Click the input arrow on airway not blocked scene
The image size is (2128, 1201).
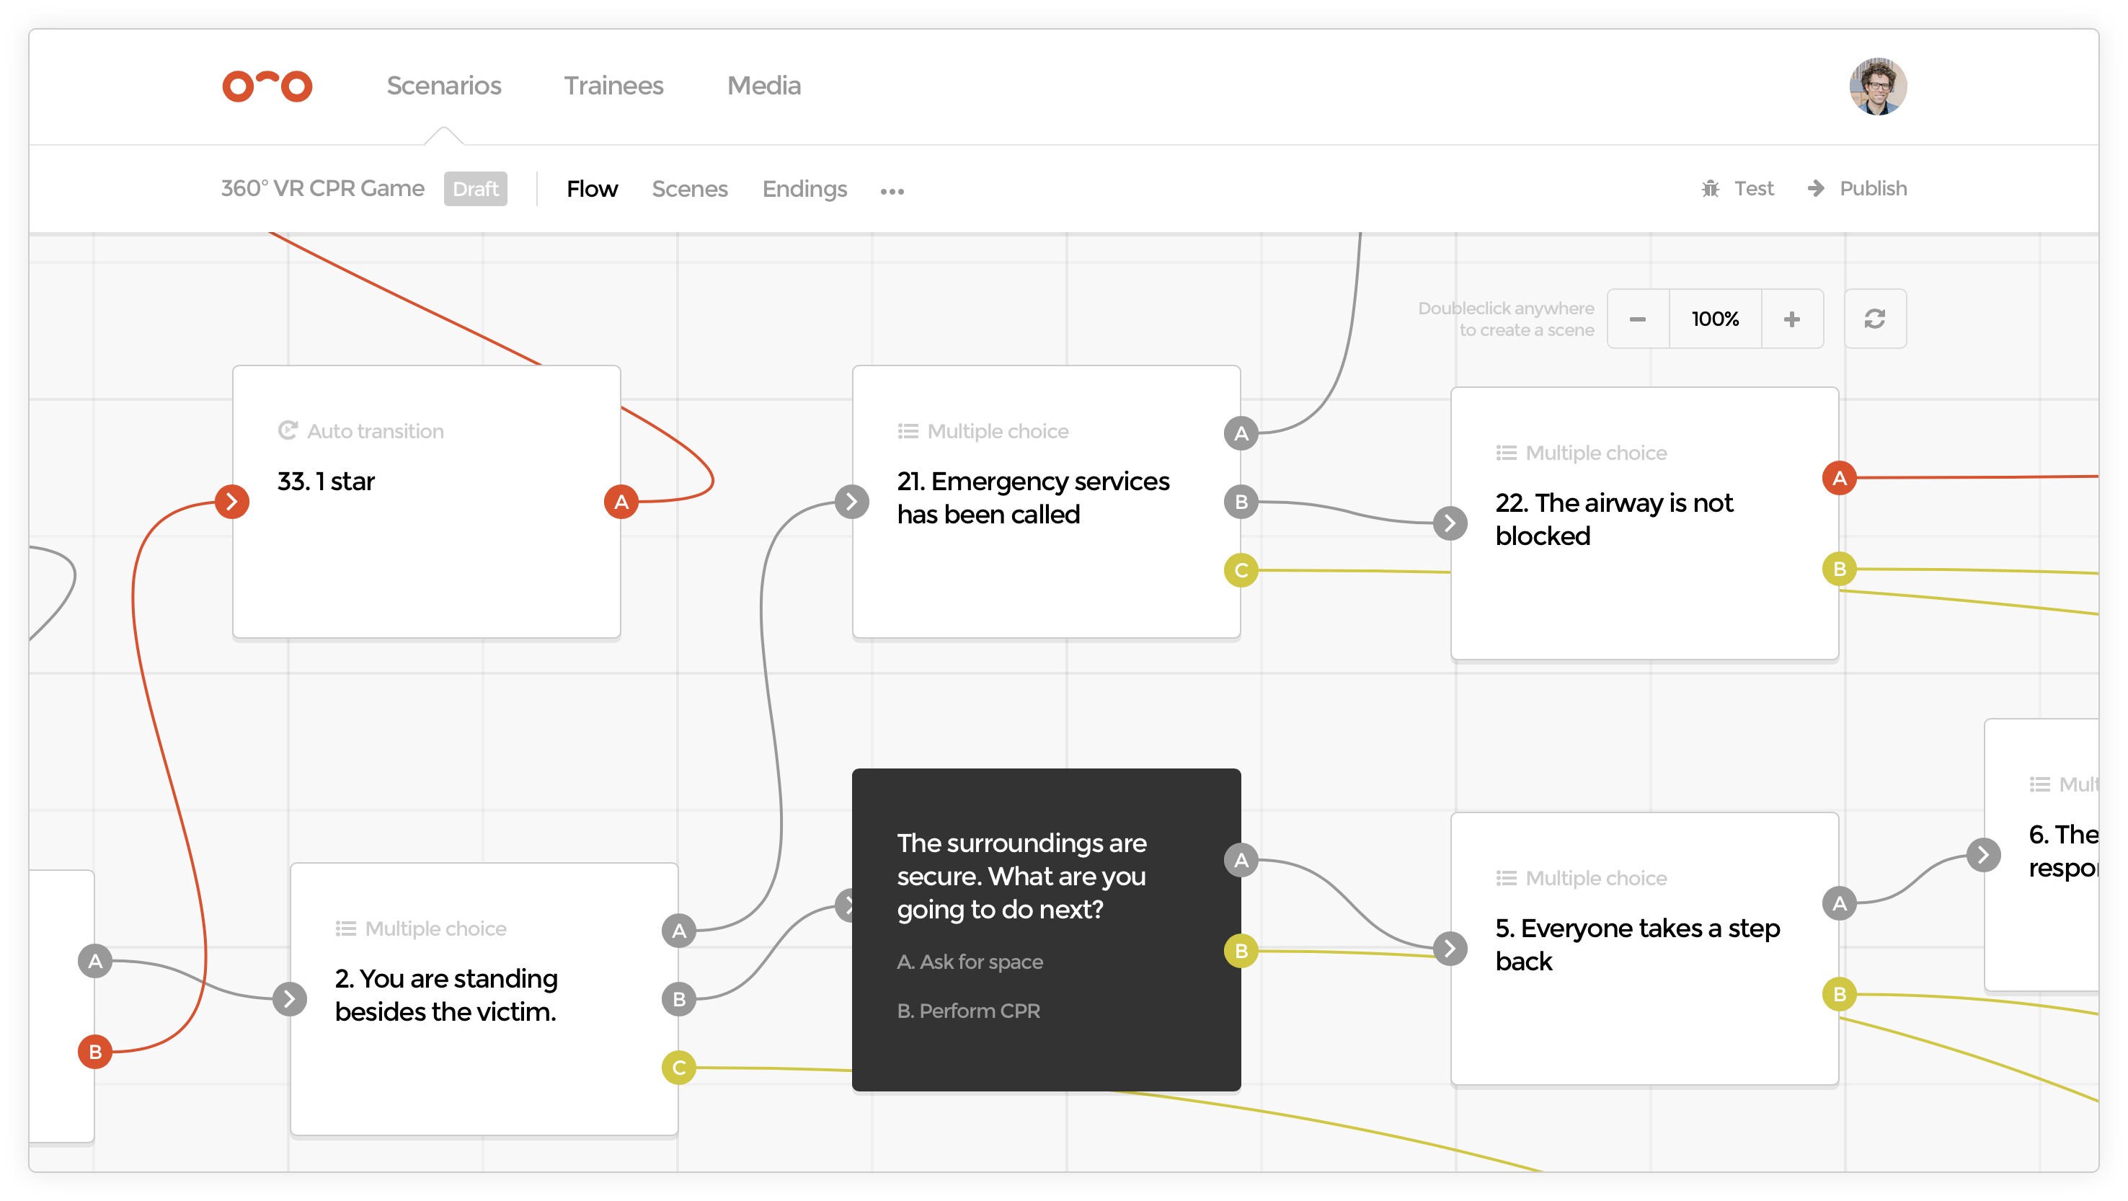[1450, 523]
